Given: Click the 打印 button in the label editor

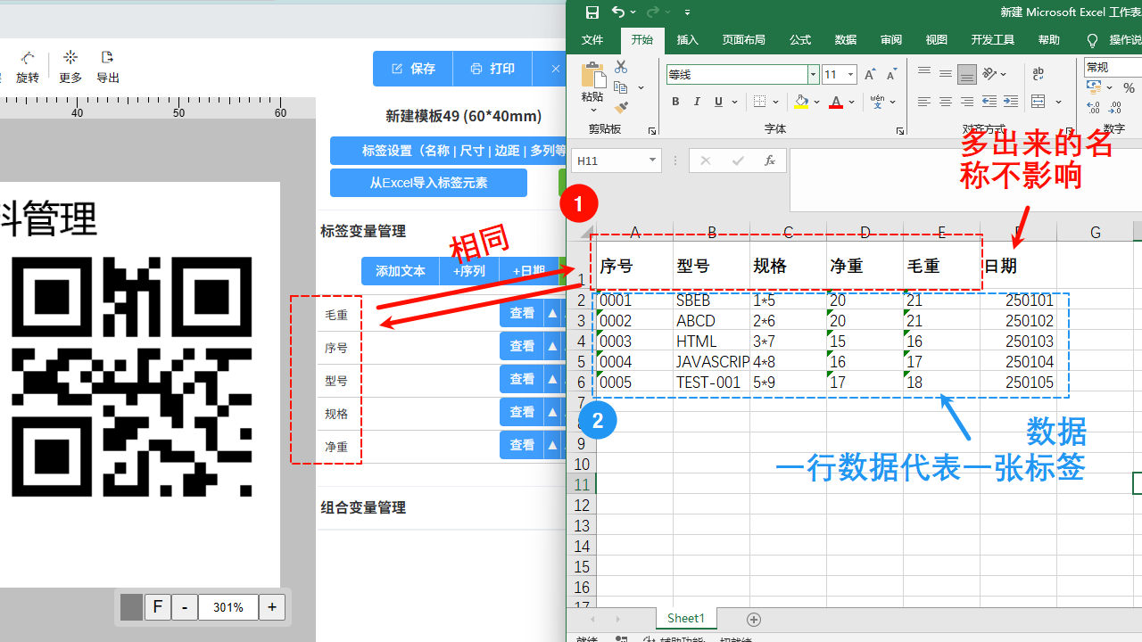Looking at the screenshot, I should pos(492,69).
